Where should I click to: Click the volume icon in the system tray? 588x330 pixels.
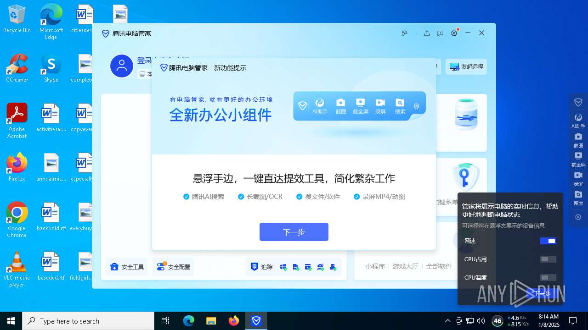pos(481,321)
